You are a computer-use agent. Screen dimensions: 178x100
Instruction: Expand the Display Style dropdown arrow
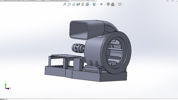(x=98, y=4)
